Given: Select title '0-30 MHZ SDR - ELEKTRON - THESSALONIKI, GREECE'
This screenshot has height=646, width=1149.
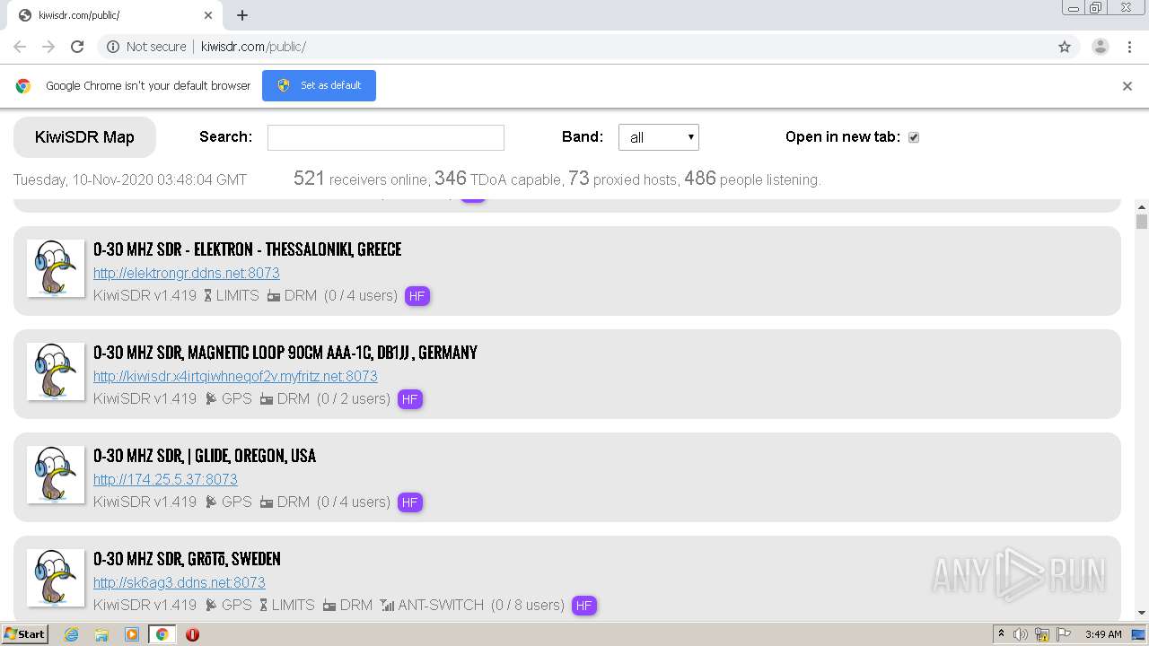Looking at the screenshot, I should click(247, 249).
